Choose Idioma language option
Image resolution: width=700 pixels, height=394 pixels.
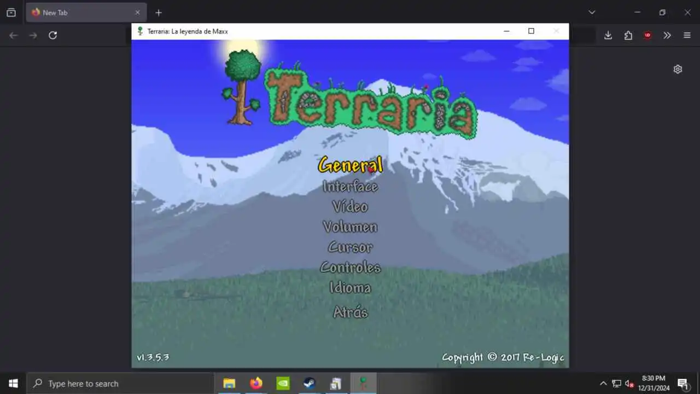point(350,288)
